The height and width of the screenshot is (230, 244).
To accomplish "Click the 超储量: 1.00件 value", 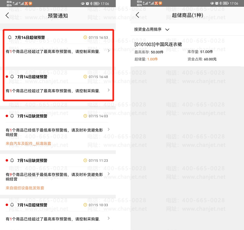I will [x=146, y=59].
